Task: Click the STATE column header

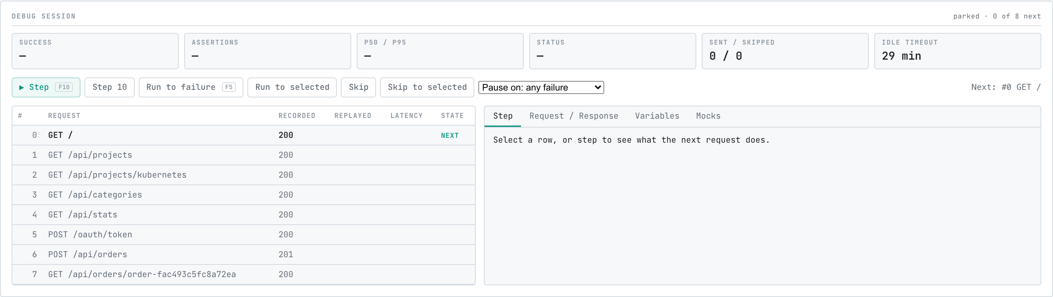Action: coord(452,116)
